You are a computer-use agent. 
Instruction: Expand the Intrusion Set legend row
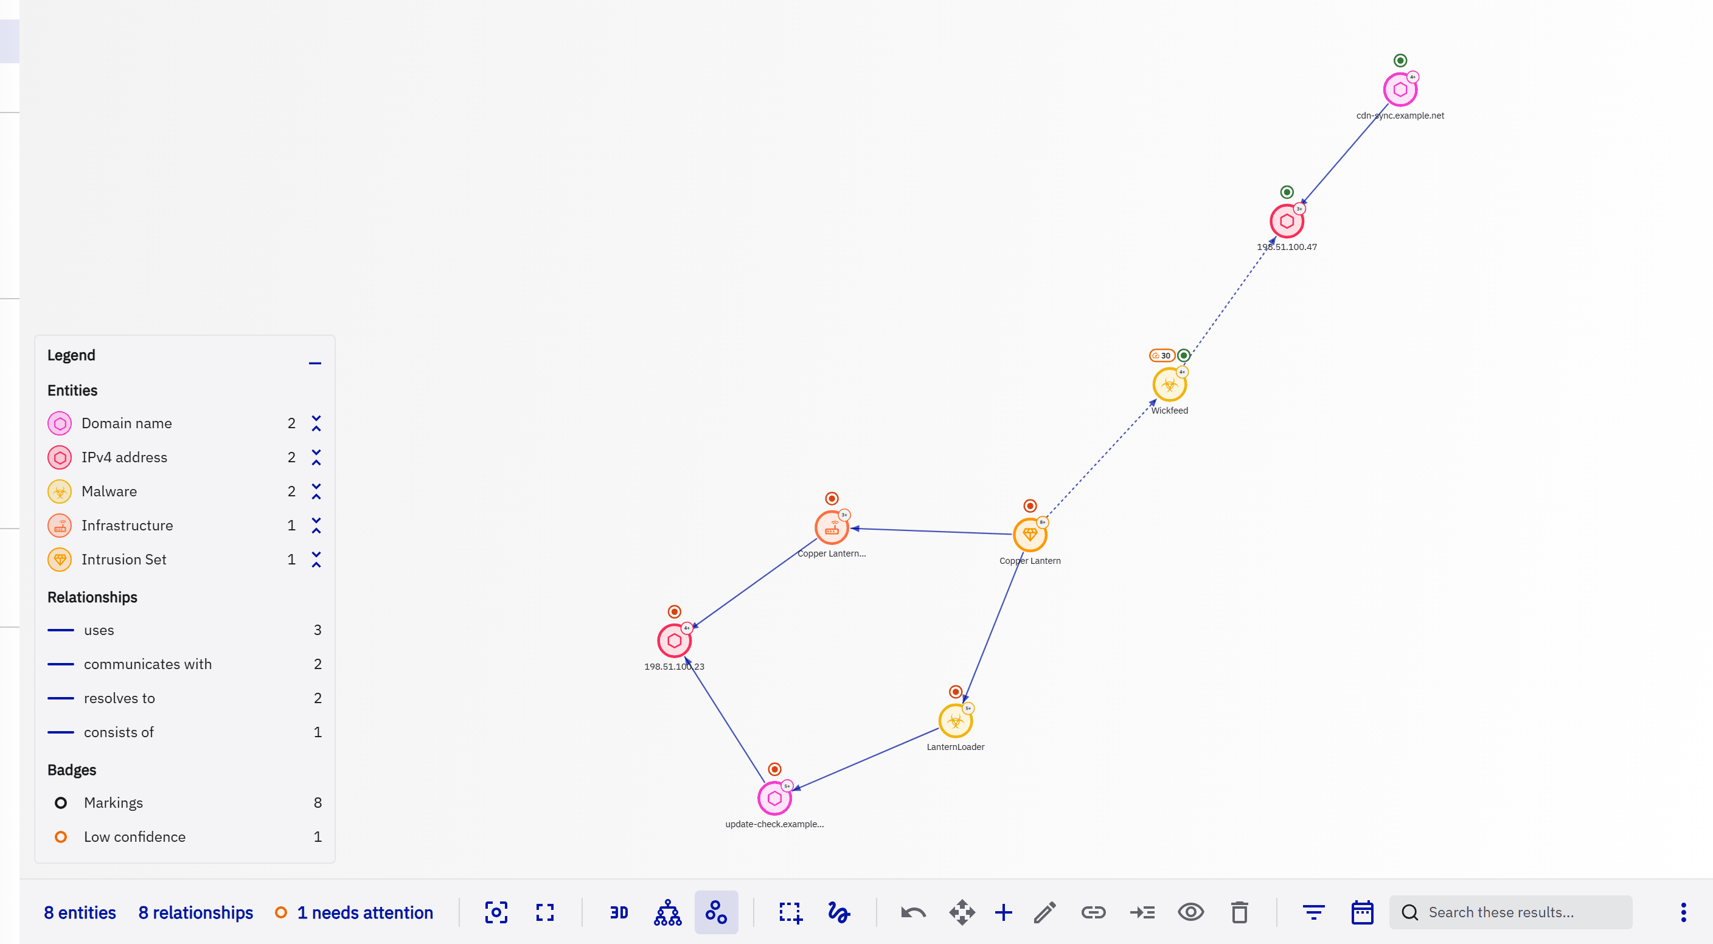pos(316,559)
